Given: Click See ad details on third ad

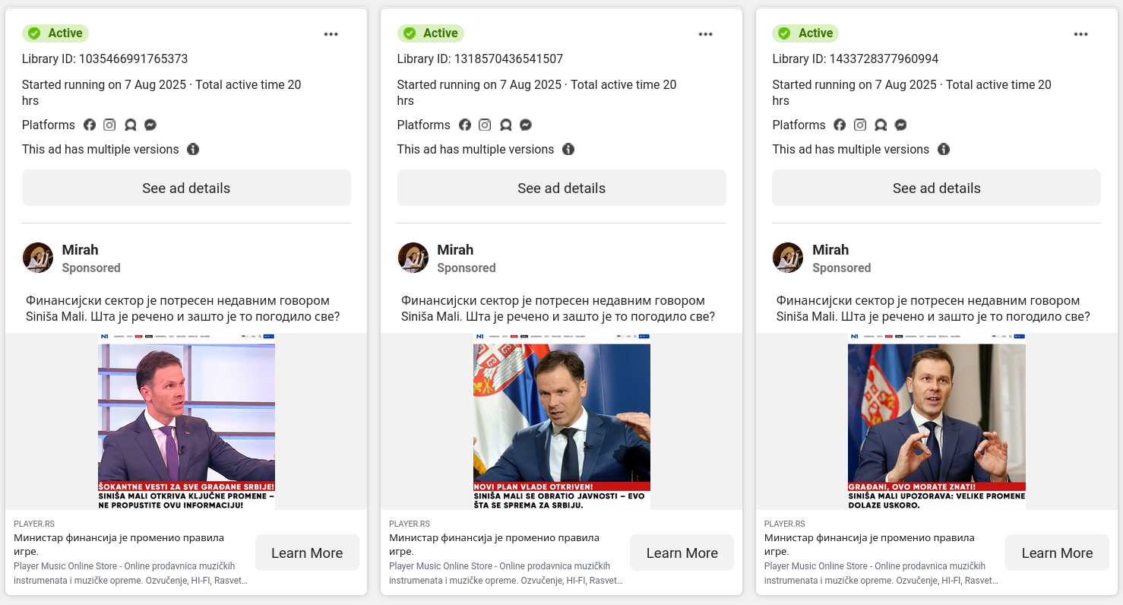Looking at the screenshot, I should (x=937, y=188).
